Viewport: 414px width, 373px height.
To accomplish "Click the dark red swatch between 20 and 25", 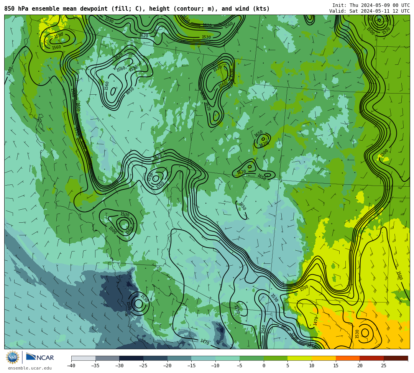I will click(372, 358).
